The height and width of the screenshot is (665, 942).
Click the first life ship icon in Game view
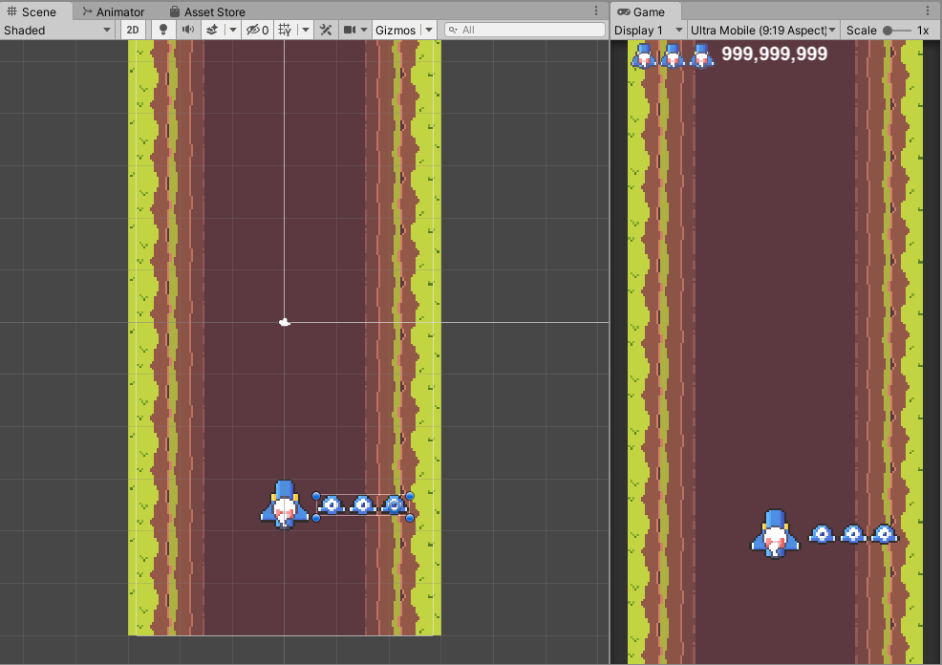pyautogui.click(x=643, y=55)
